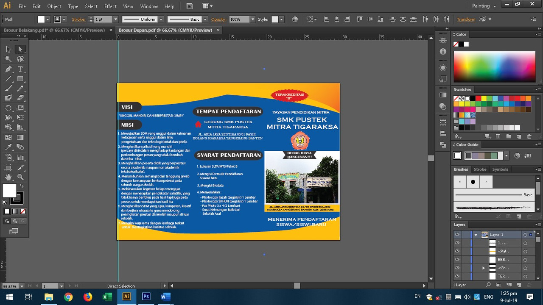The image size is (543, 305).
Task: Switch to Brosur Belakang.pdf document tab
Action: pos(54,30)
